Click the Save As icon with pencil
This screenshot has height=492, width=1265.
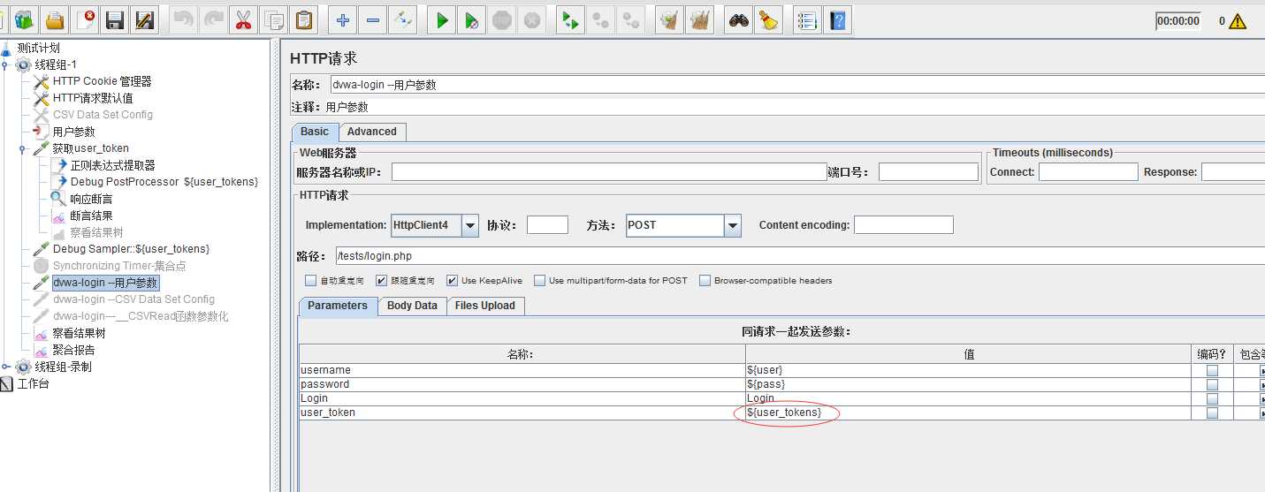coord(144,19)
